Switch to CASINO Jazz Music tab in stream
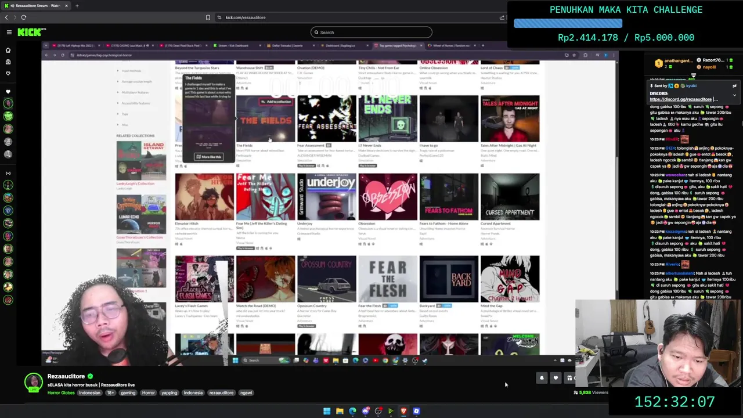Screen dimensions: 743x418 coord(129,45)
